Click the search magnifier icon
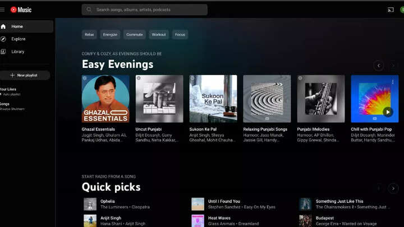The width and height of the screenshot is (404, 227). (x=89, y=10)
